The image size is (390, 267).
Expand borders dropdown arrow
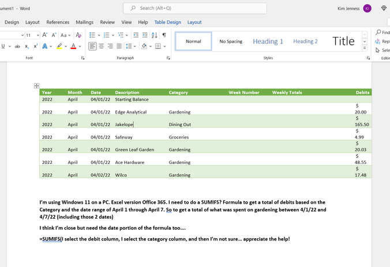164,46
